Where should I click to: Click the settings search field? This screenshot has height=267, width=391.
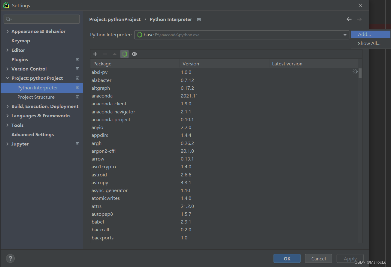pyautogui.click(x=42, y=19)
